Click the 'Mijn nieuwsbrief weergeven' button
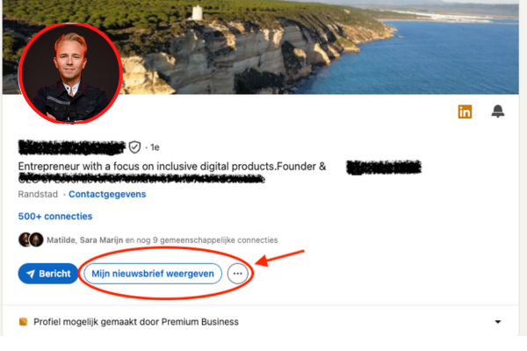This screenshot has height=351, width=527. coord(153,274)
